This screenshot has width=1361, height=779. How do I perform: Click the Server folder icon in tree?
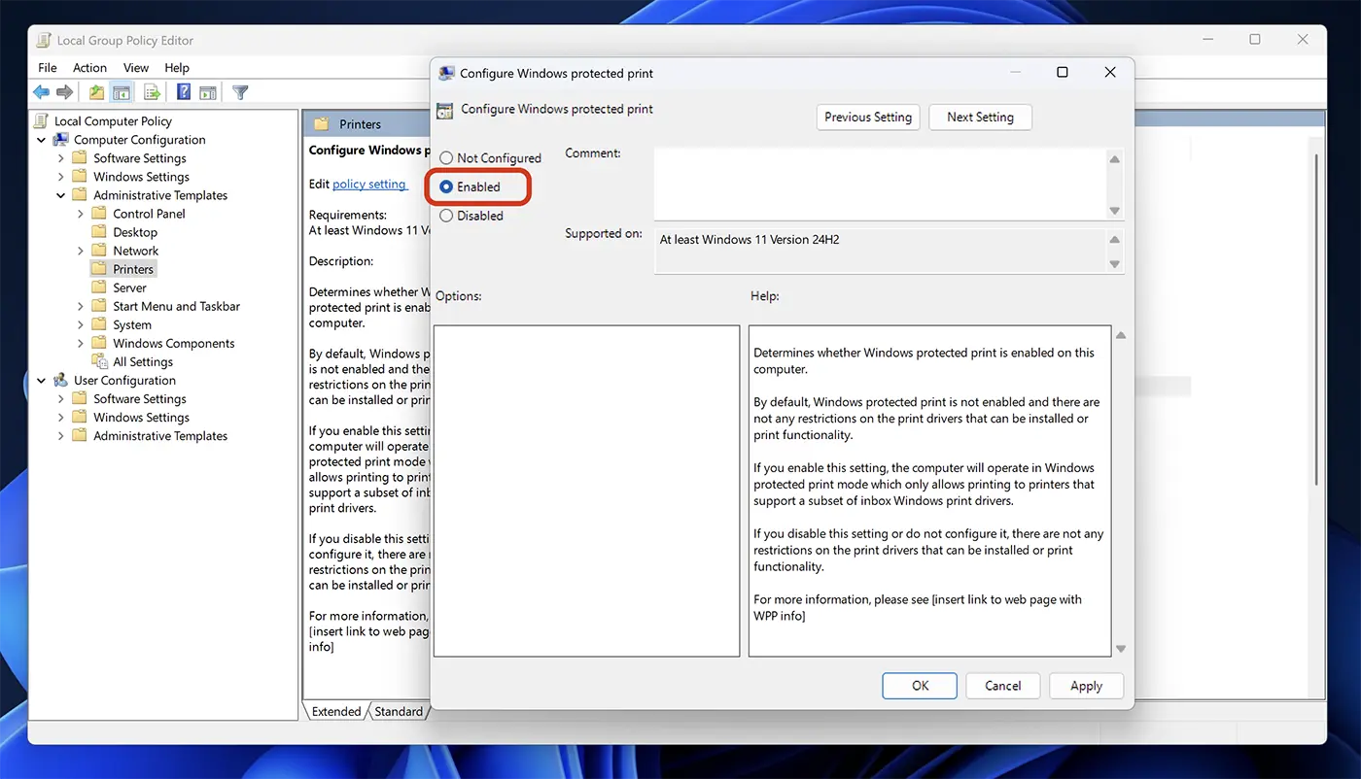99,288
